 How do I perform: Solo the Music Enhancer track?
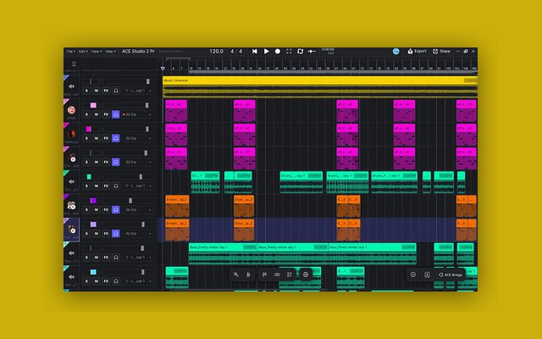[x=86, y=91]
